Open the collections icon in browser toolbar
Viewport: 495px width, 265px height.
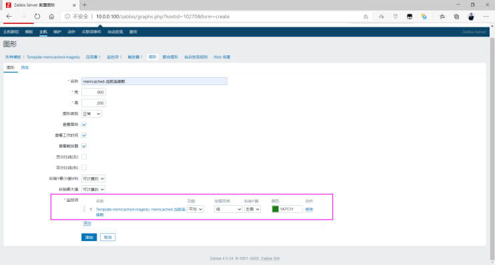(x=456, y=17)
